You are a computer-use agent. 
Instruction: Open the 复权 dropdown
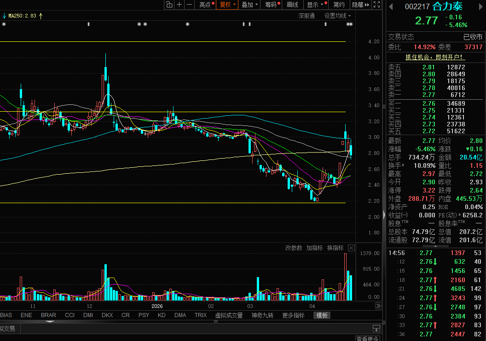[227, 5]
